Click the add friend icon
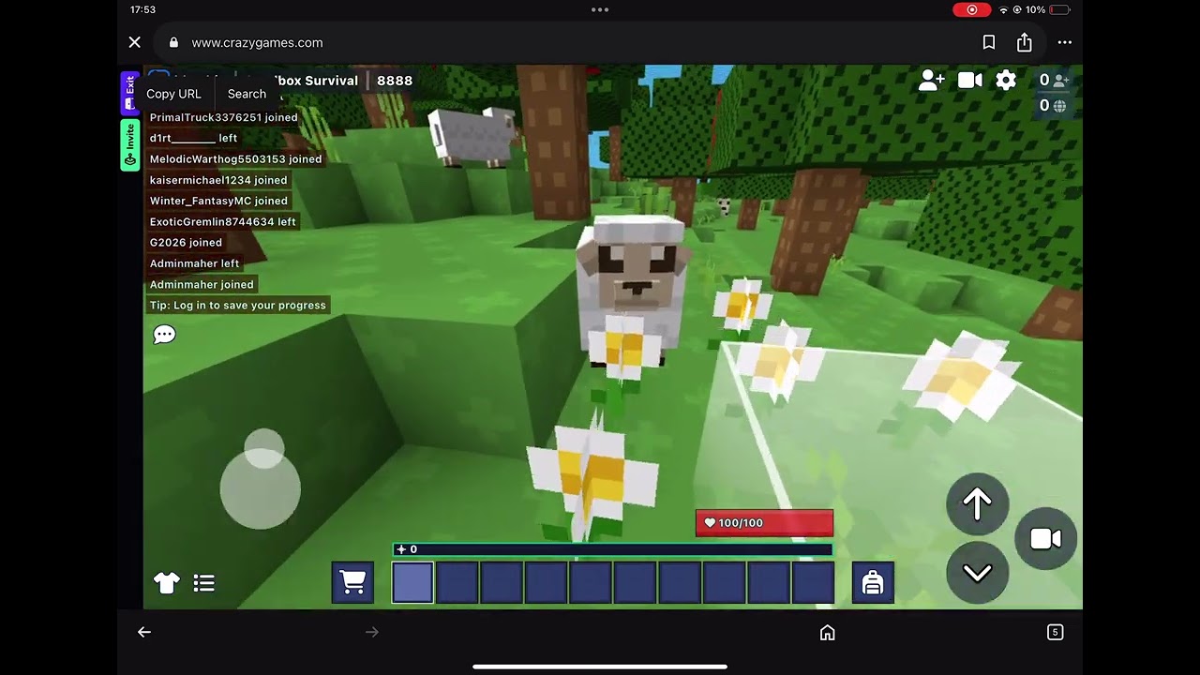Screen dimensions: 1200x675 point(931,81)
